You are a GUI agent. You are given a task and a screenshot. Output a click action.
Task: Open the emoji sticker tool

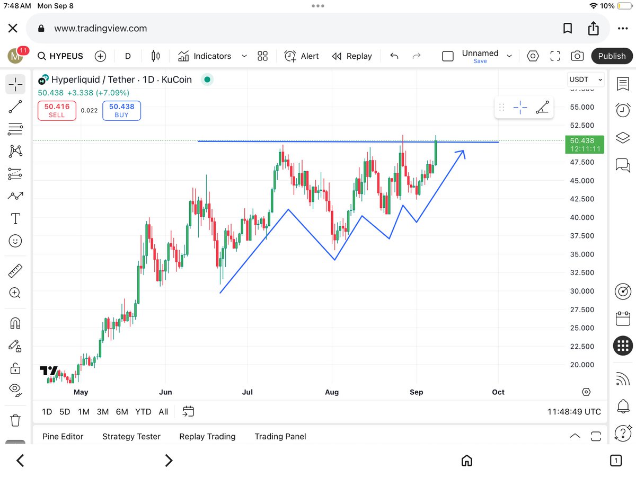point(15,241)
